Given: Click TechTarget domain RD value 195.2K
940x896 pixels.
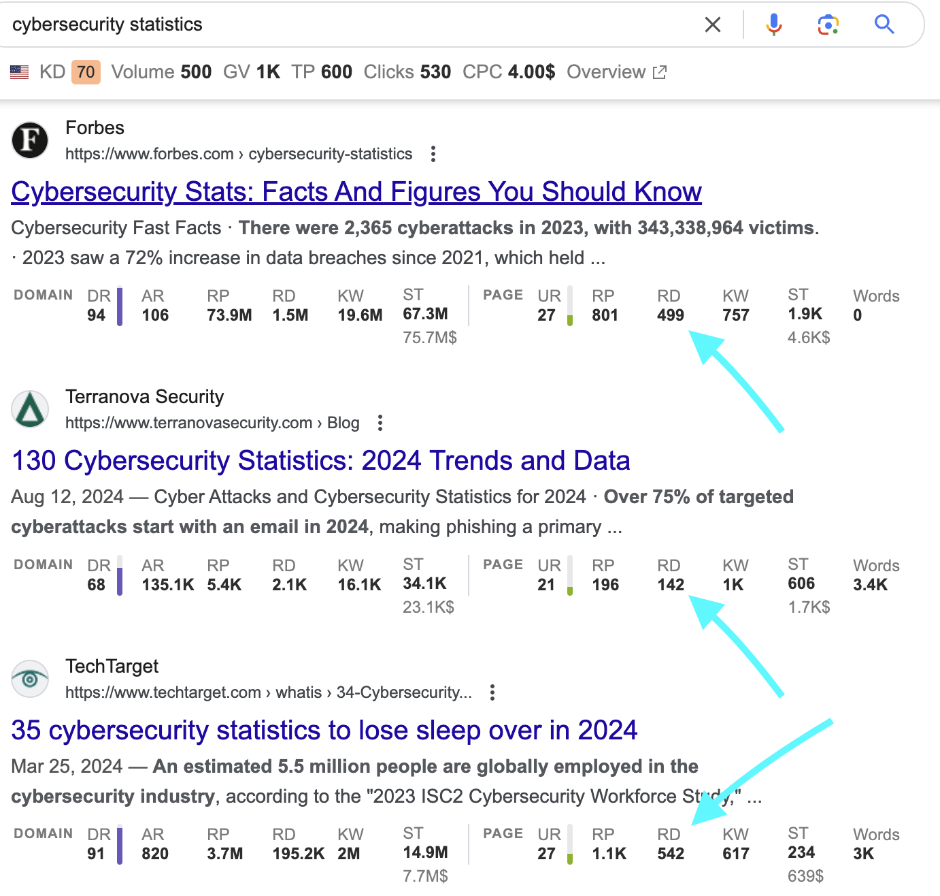Looking at the screenshot, I should [299, 854].
